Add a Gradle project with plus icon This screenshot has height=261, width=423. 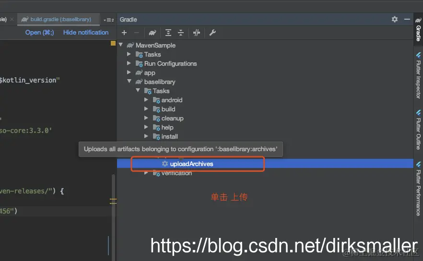point(124,33)
